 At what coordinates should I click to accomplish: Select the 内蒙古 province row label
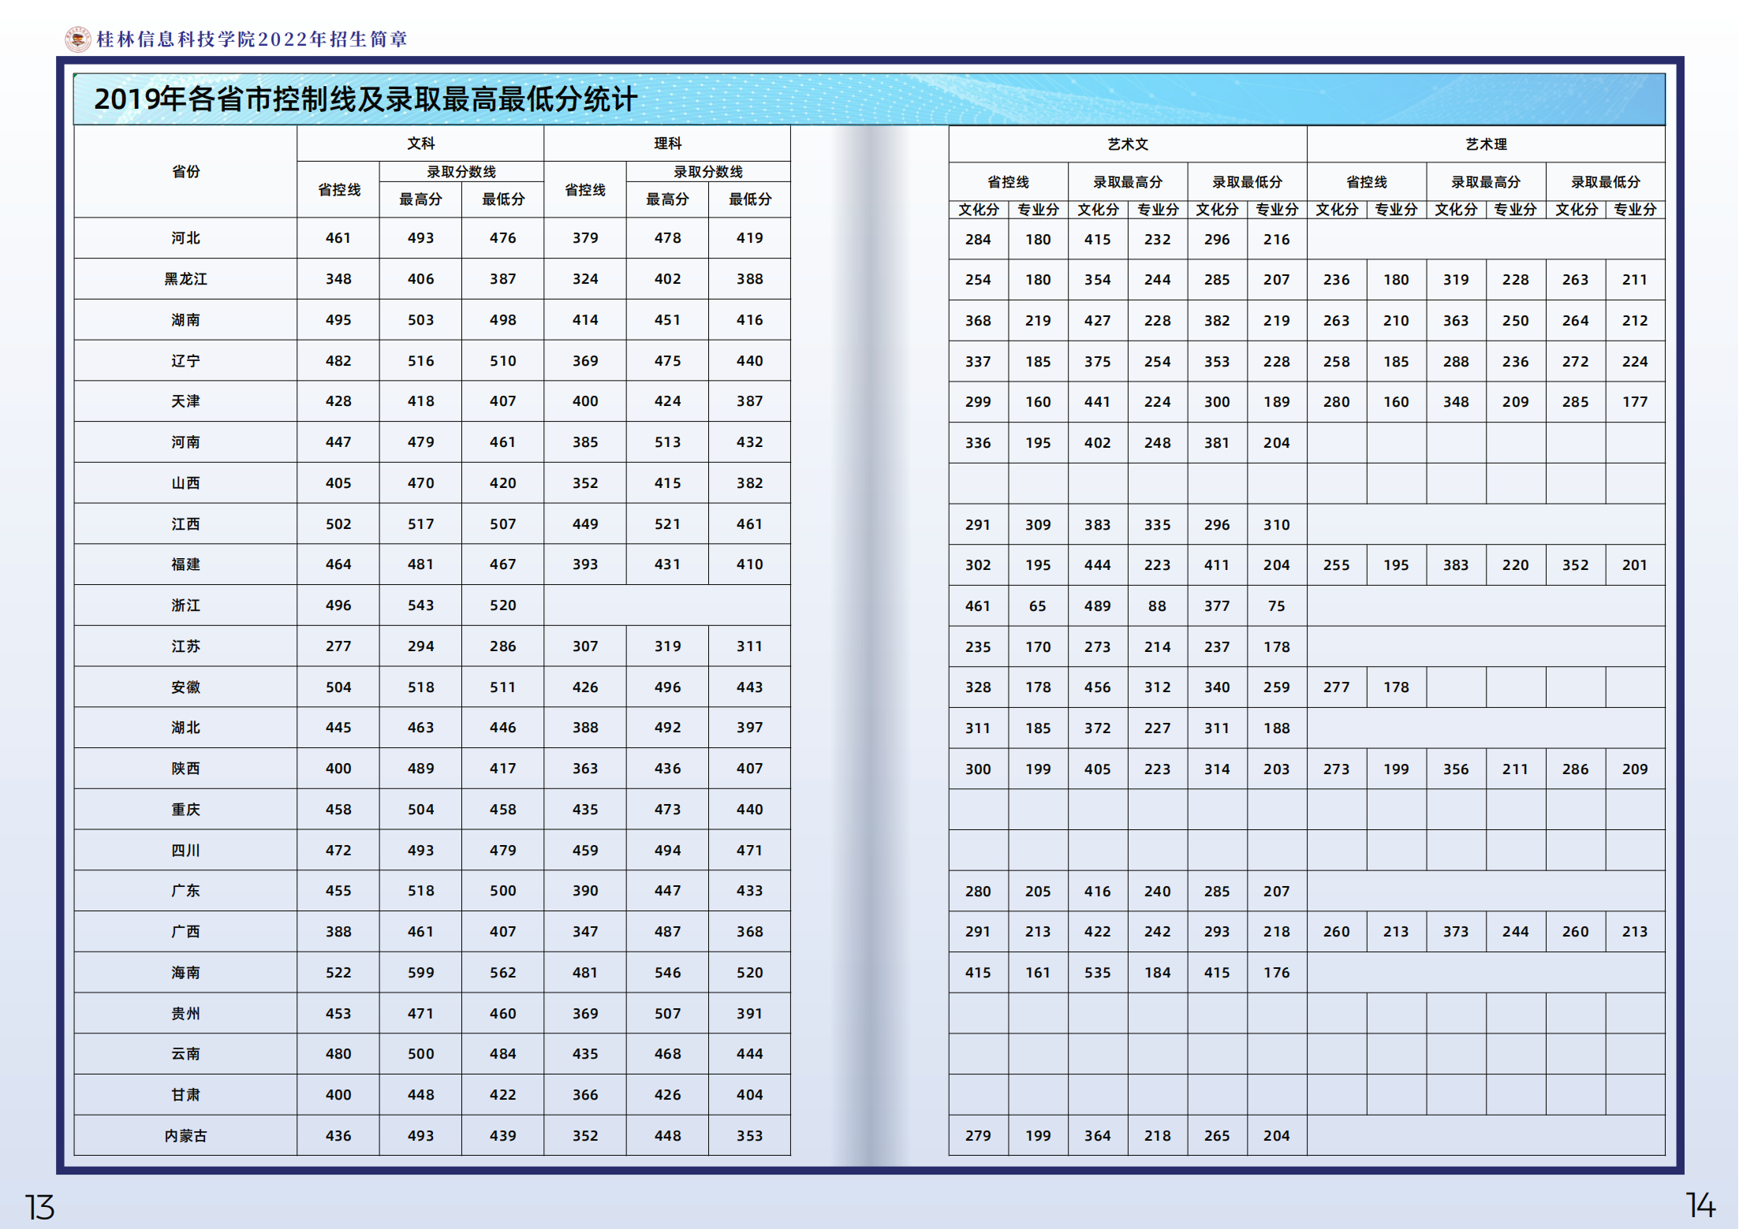tap(185, 1135)
